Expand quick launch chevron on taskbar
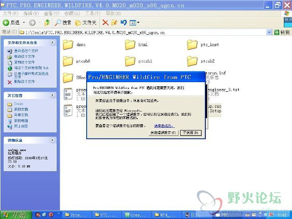Image resolution: width=292 pixels, height=219 pixels. coord(58,214)
